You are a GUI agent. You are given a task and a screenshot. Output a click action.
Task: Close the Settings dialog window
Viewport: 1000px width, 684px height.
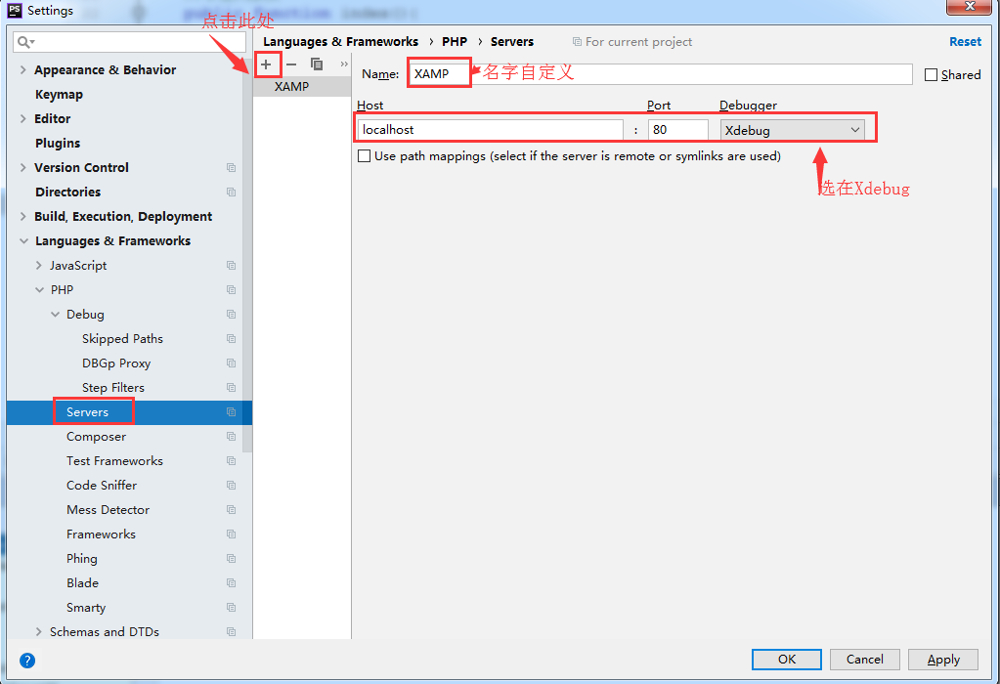[x=969, y=7]
